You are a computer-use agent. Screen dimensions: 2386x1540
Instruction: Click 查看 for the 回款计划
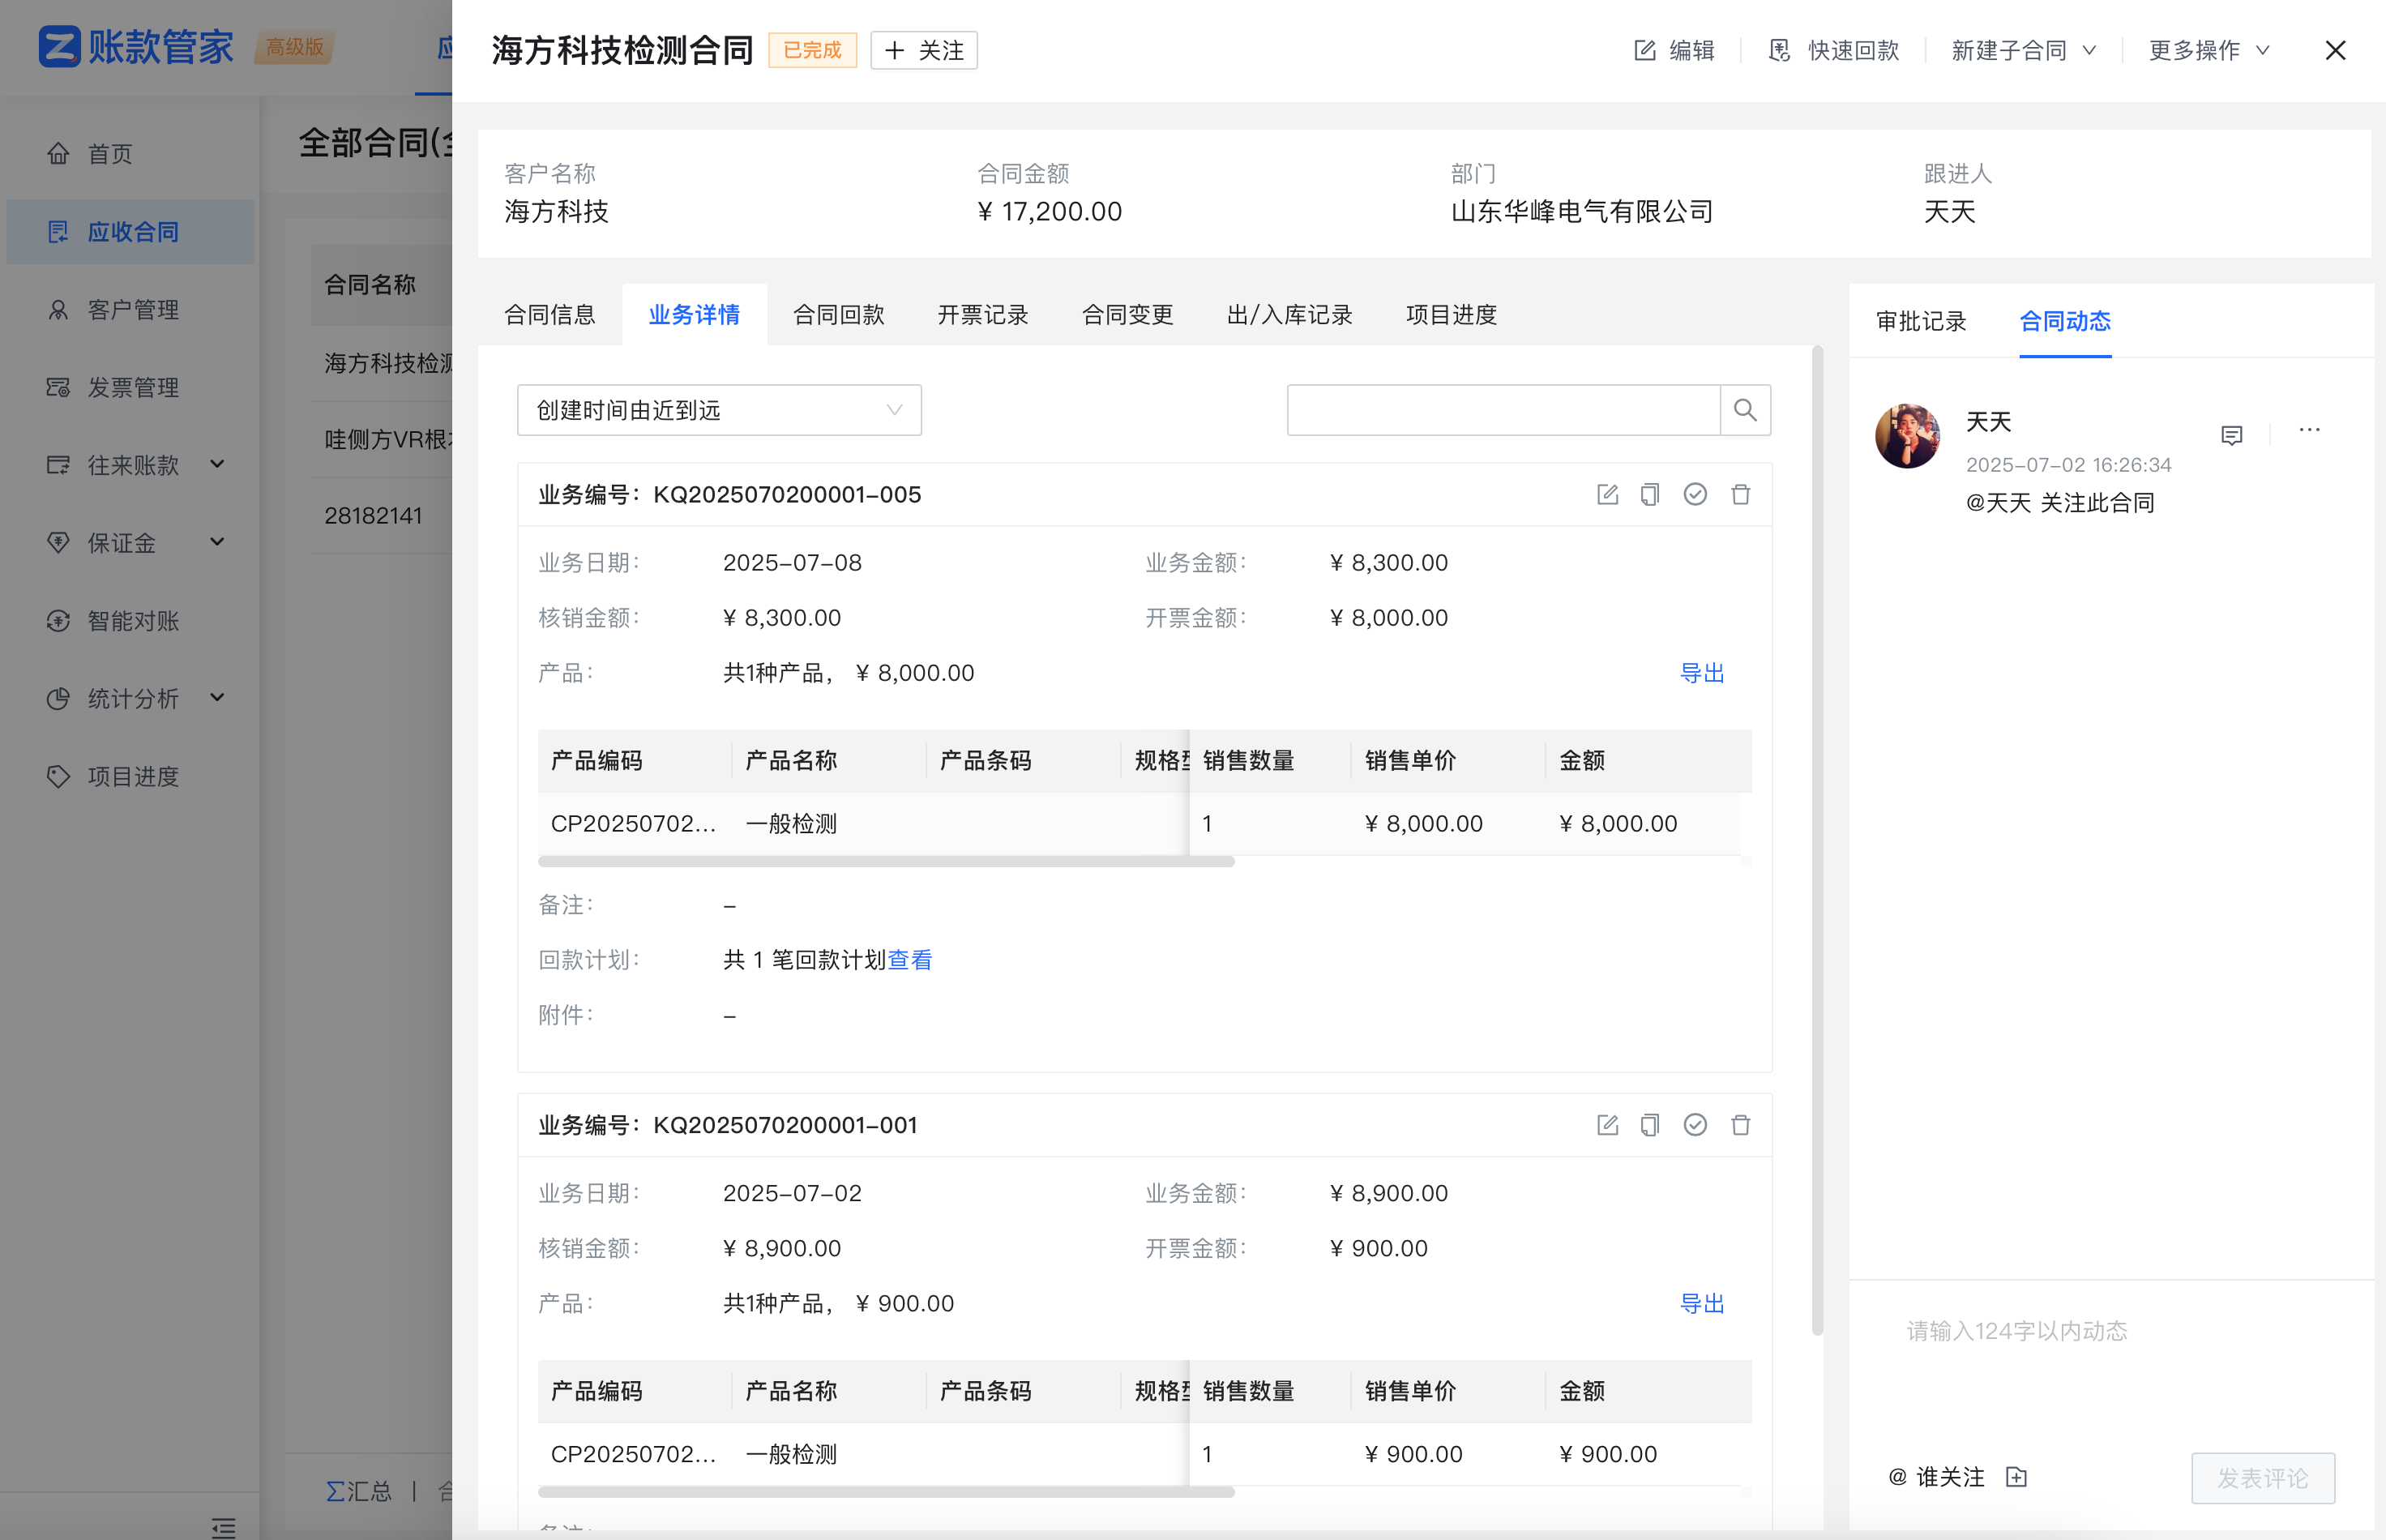click(910, 960)
